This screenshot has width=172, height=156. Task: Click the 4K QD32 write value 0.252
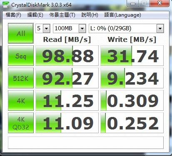pyautogui.click(x=132, y=123)
